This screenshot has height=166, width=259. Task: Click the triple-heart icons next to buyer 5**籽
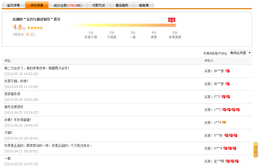(231, 135)
